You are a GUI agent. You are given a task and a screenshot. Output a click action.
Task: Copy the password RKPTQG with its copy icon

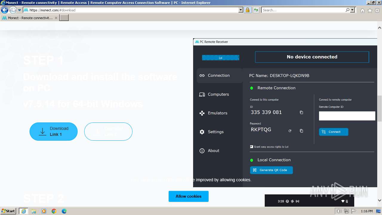(x=301, y=131)
